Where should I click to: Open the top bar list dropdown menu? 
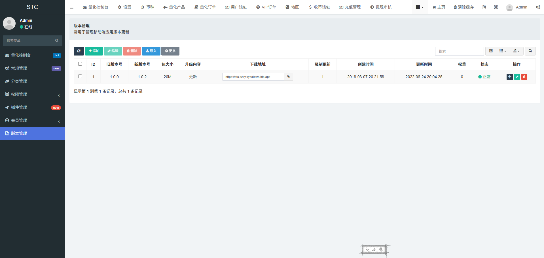pos(420,7)
